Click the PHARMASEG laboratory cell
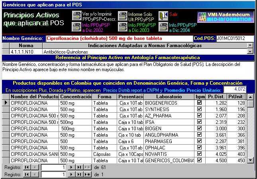257x179 pixels. pos(169,141)
